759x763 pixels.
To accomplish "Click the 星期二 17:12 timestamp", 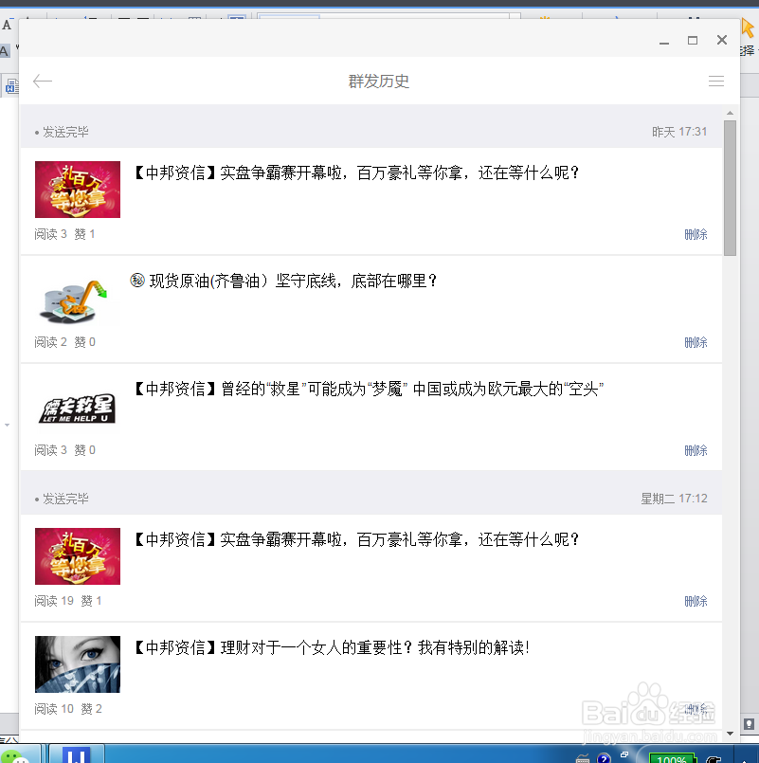I will click(674, 499).
